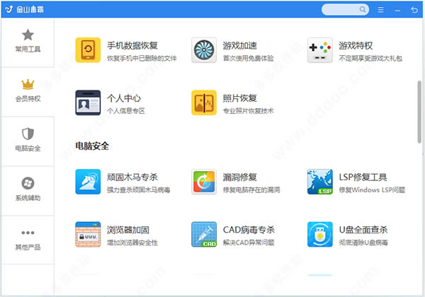Click the vertical scrollbar thumb

point(420,112)
